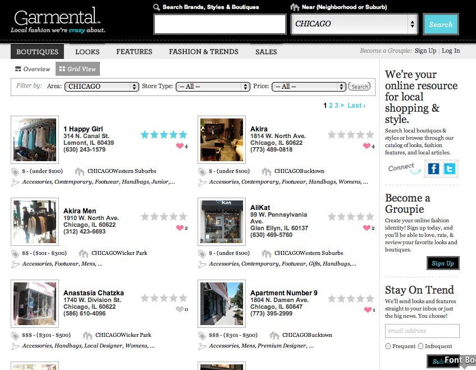Open the Price filter dropdown
The width and height of the screenshot is (476, 370).
pos(309,86)
